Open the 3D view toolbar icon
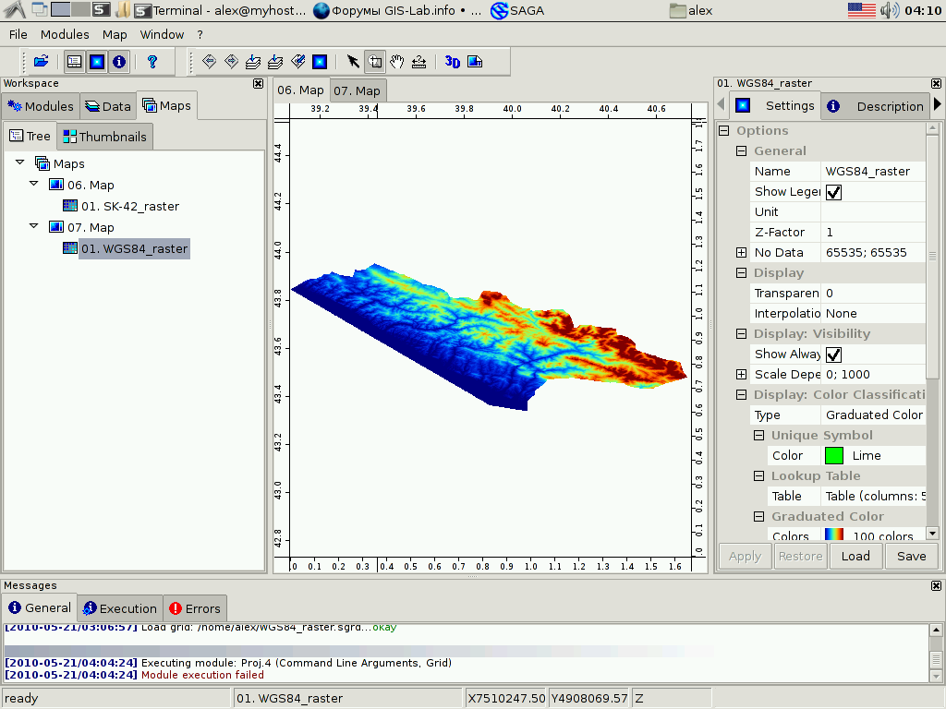 pyautogui.click(x=452, y=62)
